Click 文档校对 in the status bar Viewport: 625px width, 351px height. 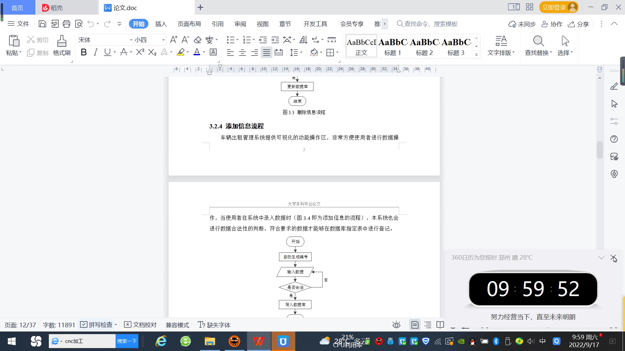[x=141, y=325]
